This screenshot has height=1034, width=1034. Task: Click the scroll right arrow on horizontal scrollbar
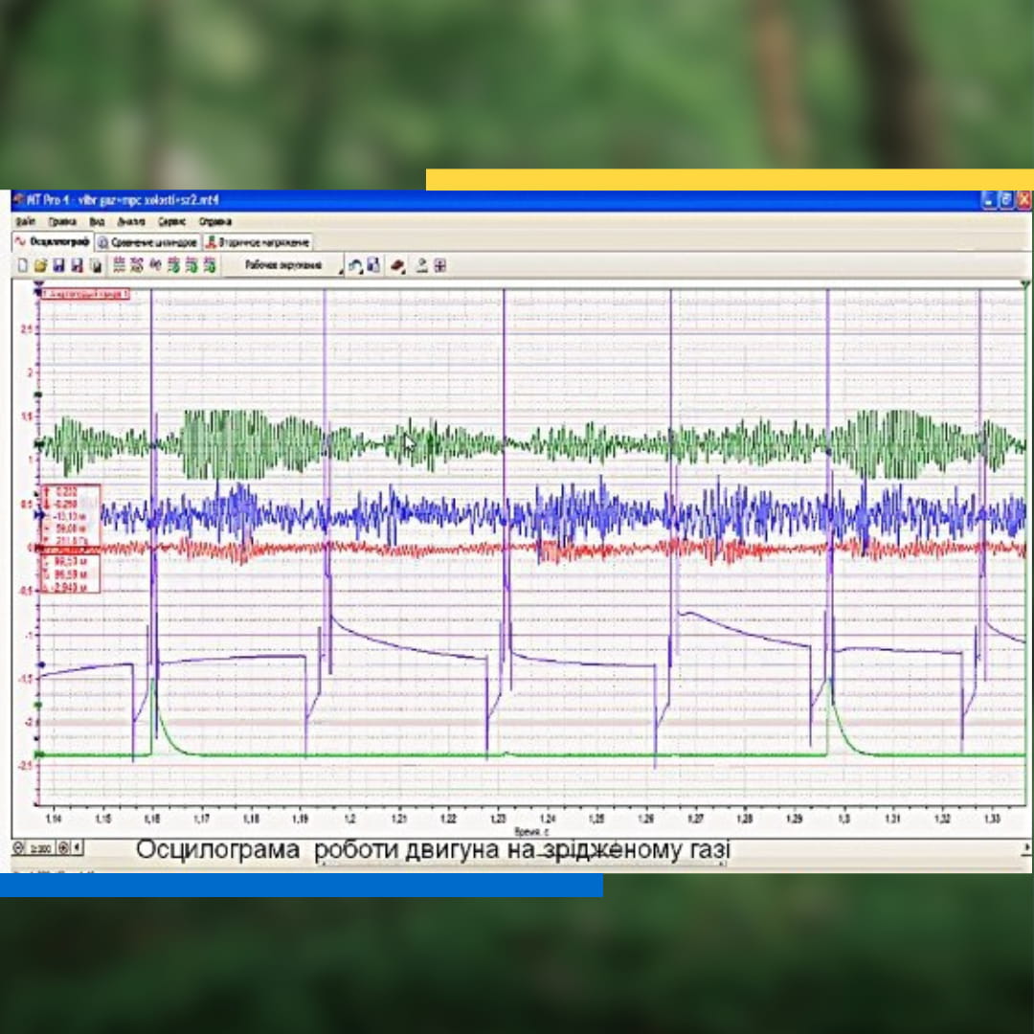coord(1026,848)
